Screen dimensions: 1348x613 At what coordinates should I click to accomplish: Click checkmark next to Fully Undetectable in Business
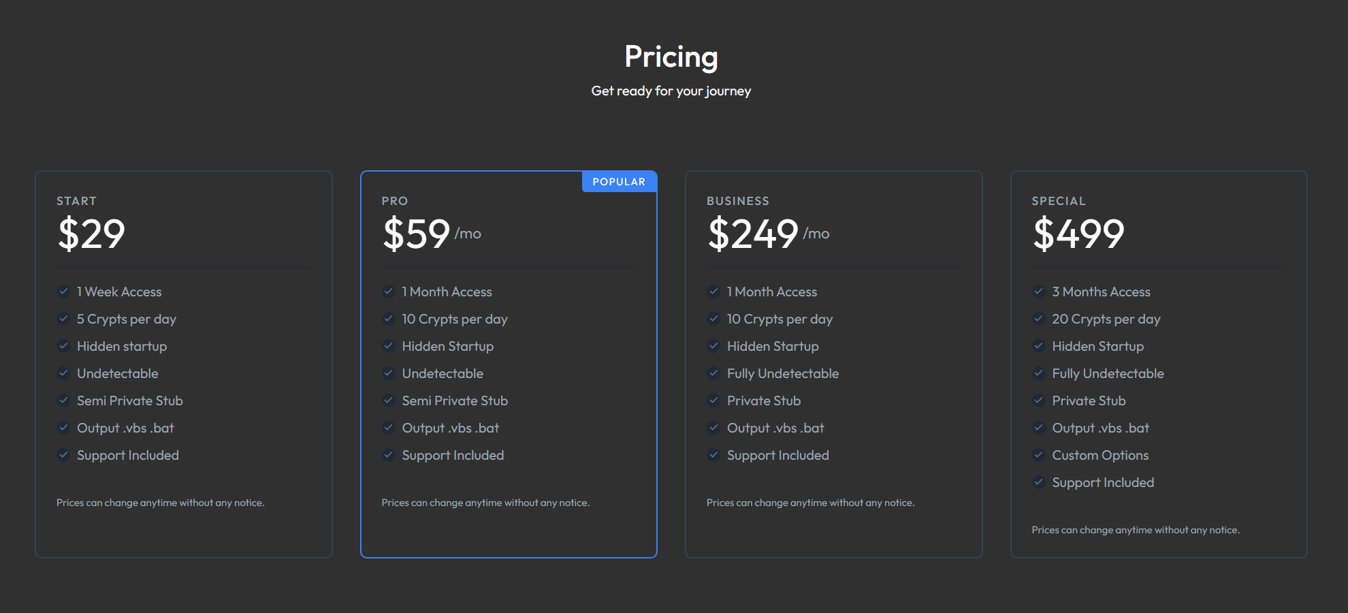coord(713,373)
